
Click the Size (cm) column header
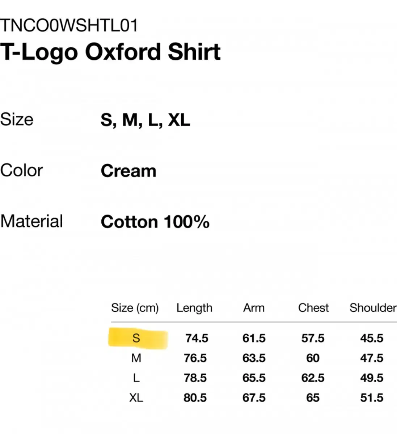[135, 308]
